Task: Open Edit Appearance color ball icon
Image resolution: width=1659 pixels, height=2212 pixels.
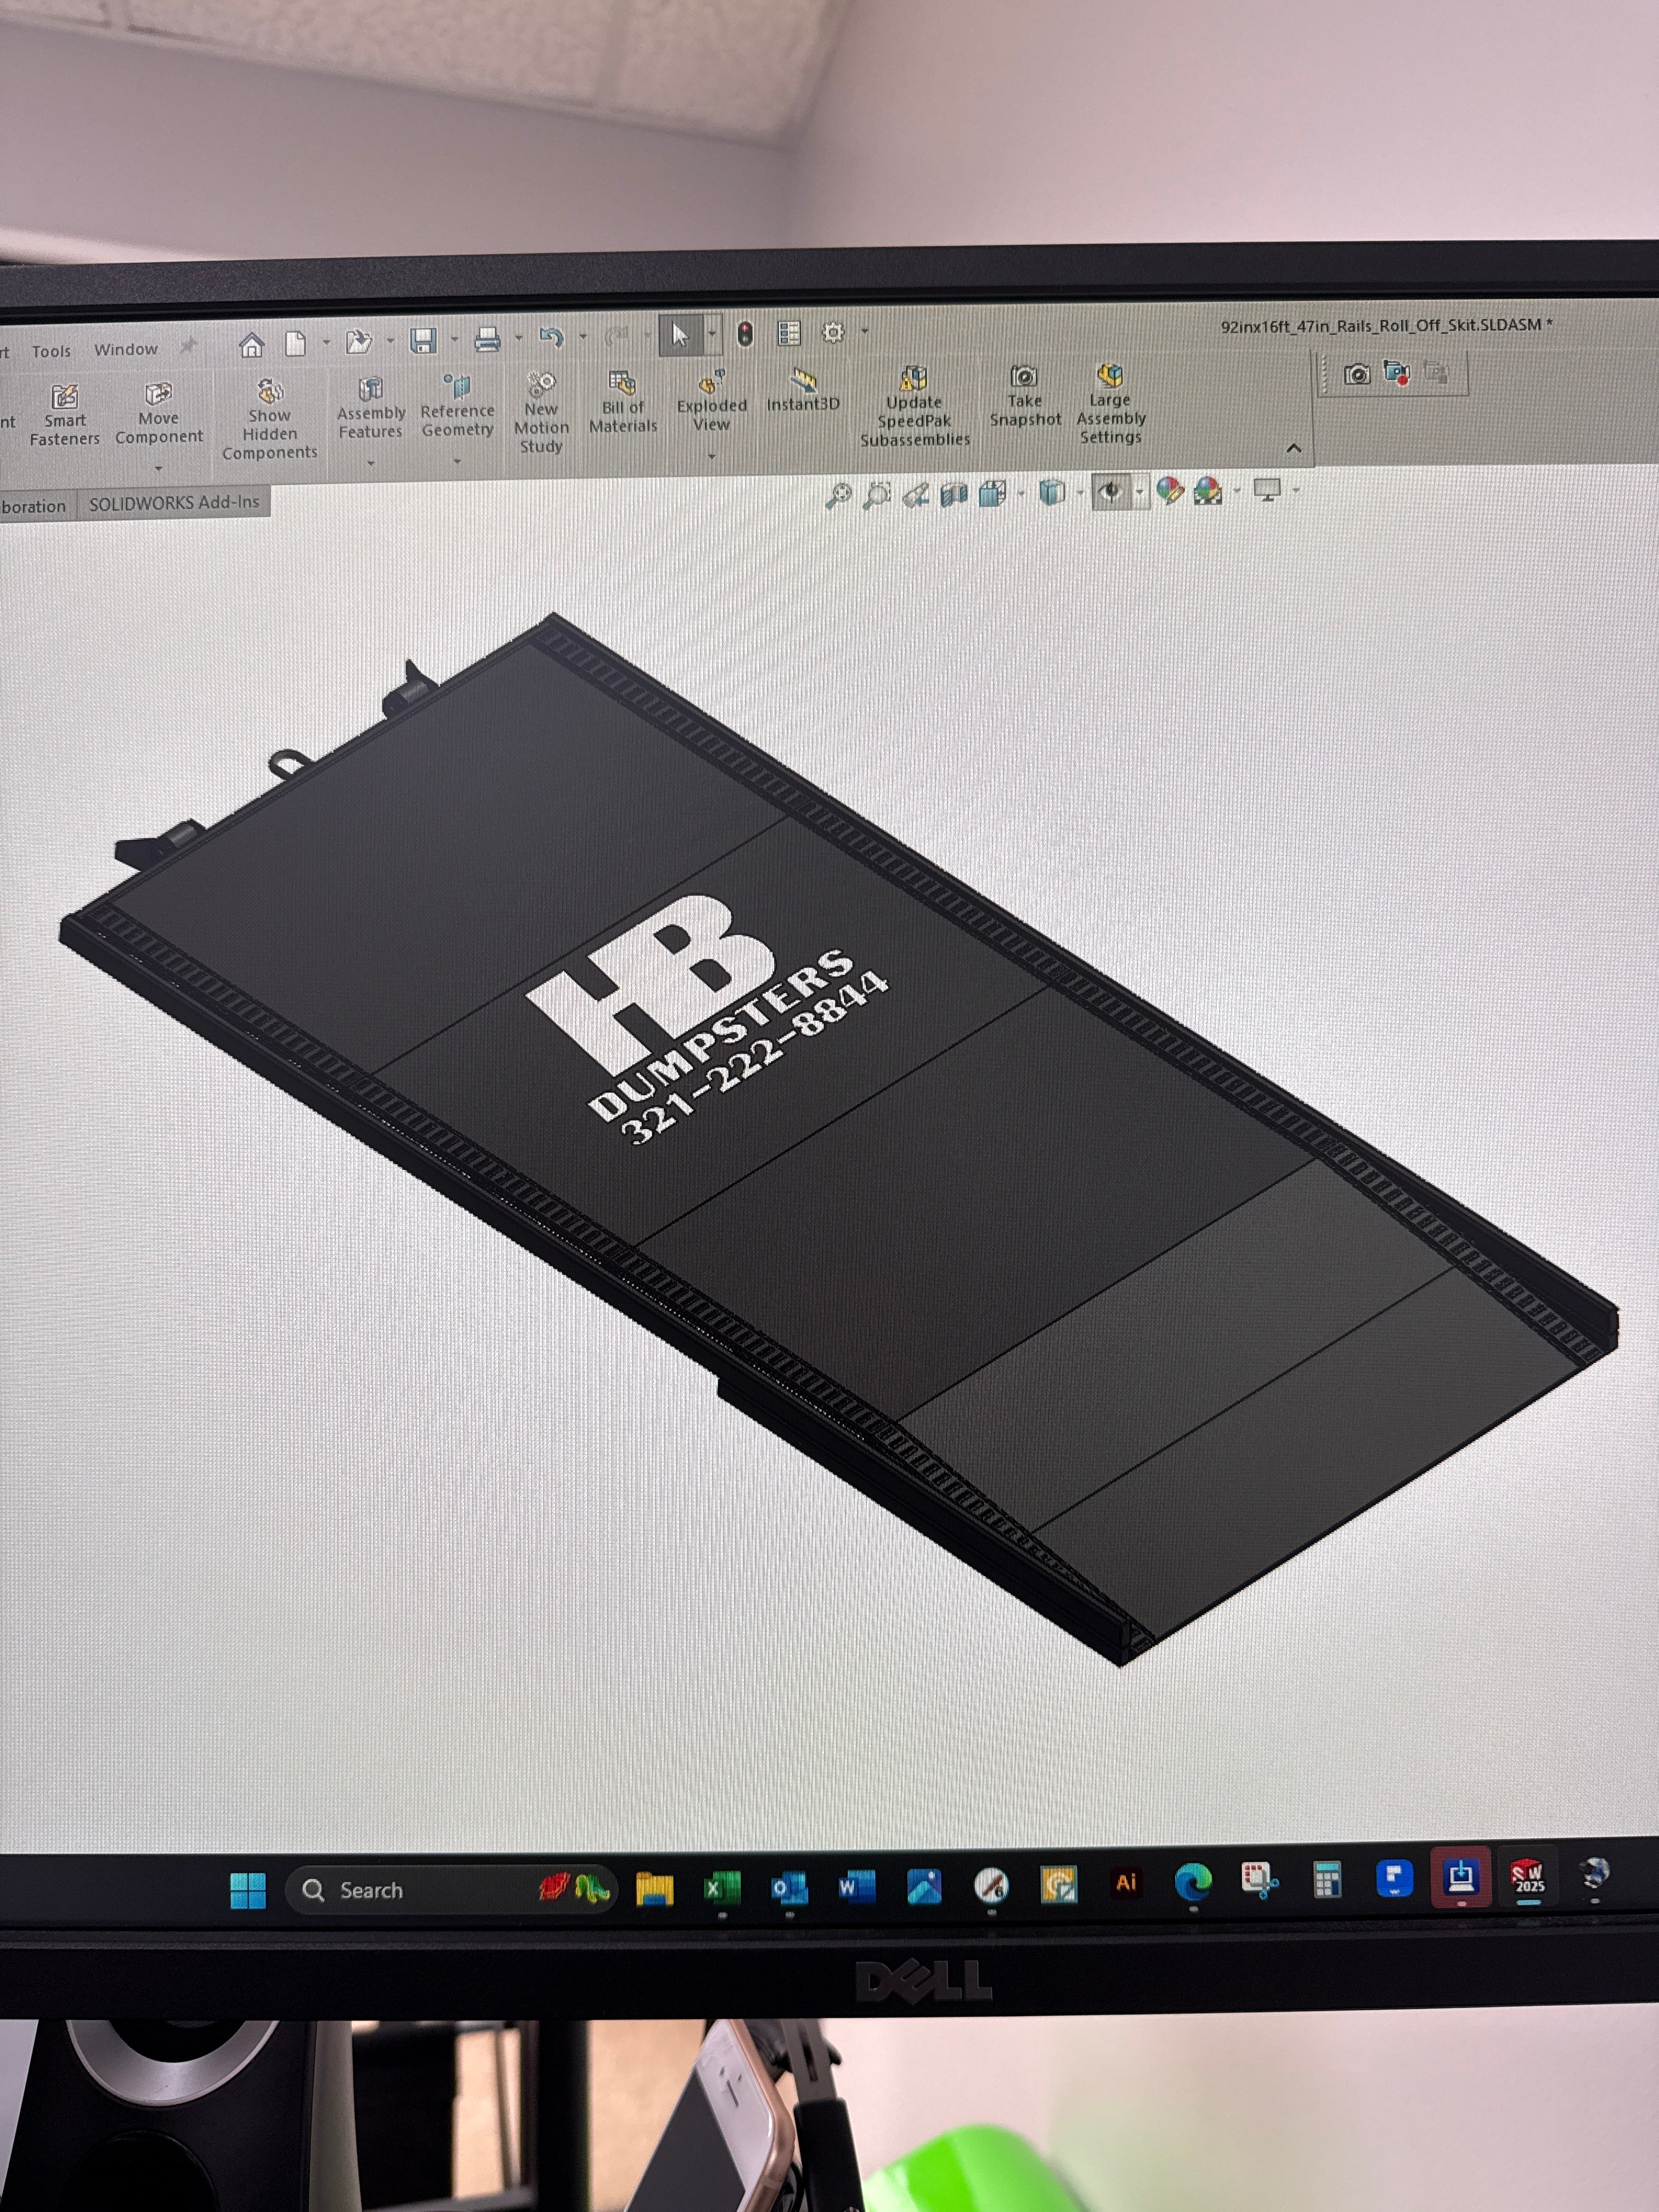Action: (x=1169, y=490)
